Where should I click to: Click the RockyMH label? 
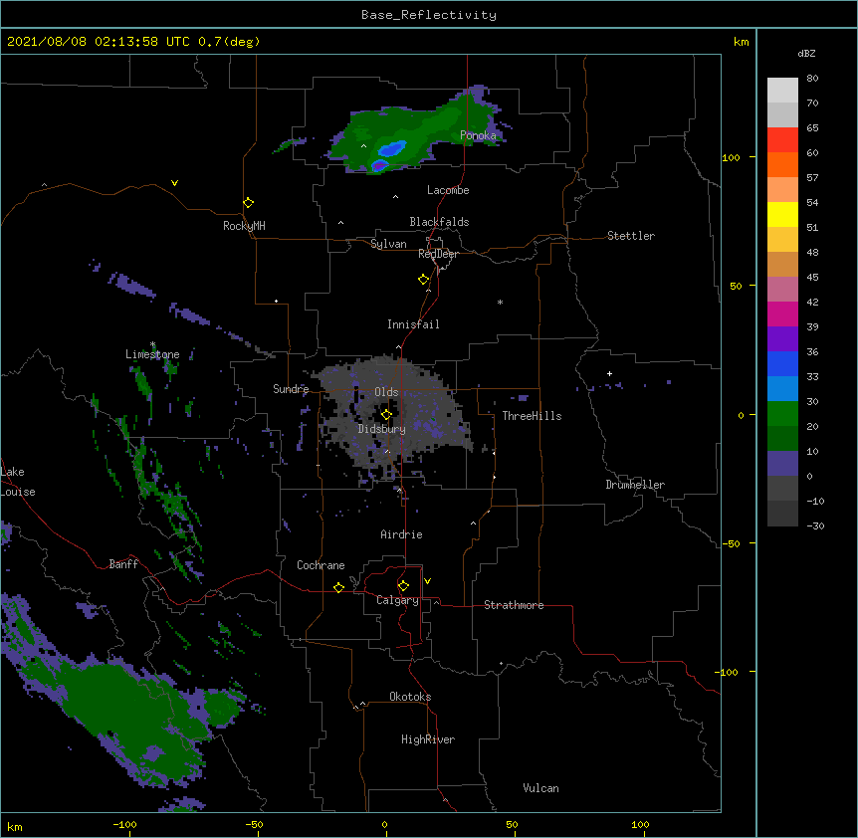pyautogui.click(x=244, y=226)
